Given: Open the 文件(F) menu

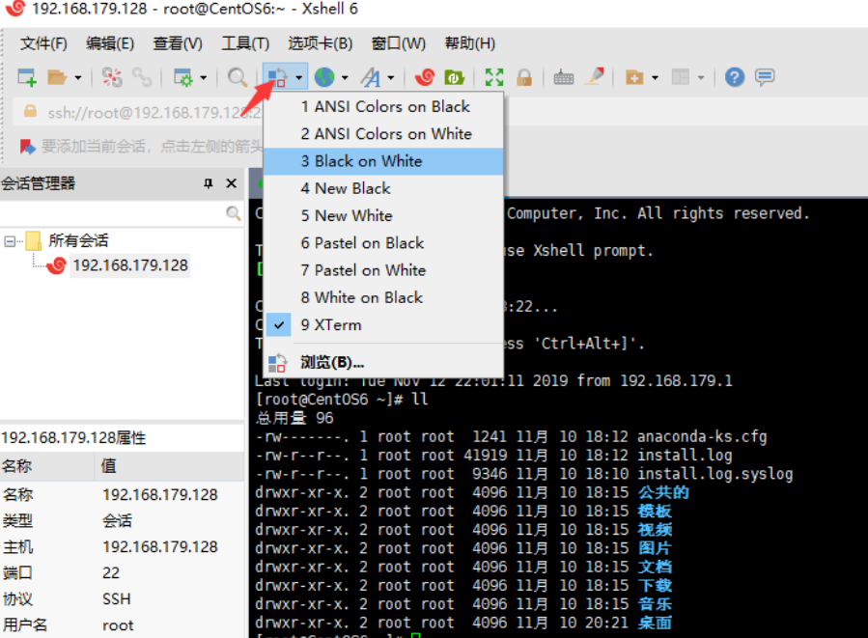Looking at the screenshot, I should pyautogui.click(x=43, y=43).
